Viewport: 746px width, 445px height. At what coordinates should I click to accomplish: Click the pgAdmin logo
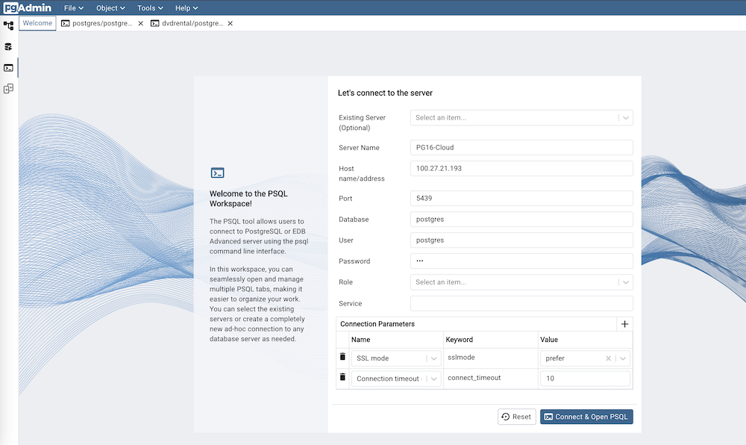[x=26, y=7]
